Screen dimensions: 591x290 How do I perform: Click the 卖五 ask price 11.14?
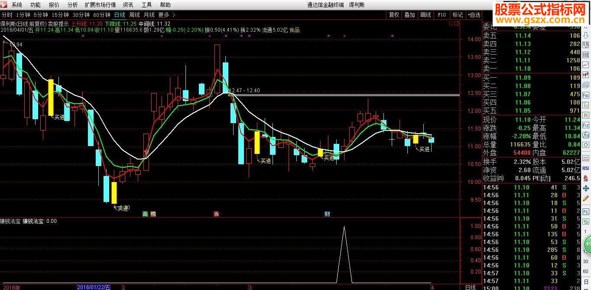pos(523,36)
